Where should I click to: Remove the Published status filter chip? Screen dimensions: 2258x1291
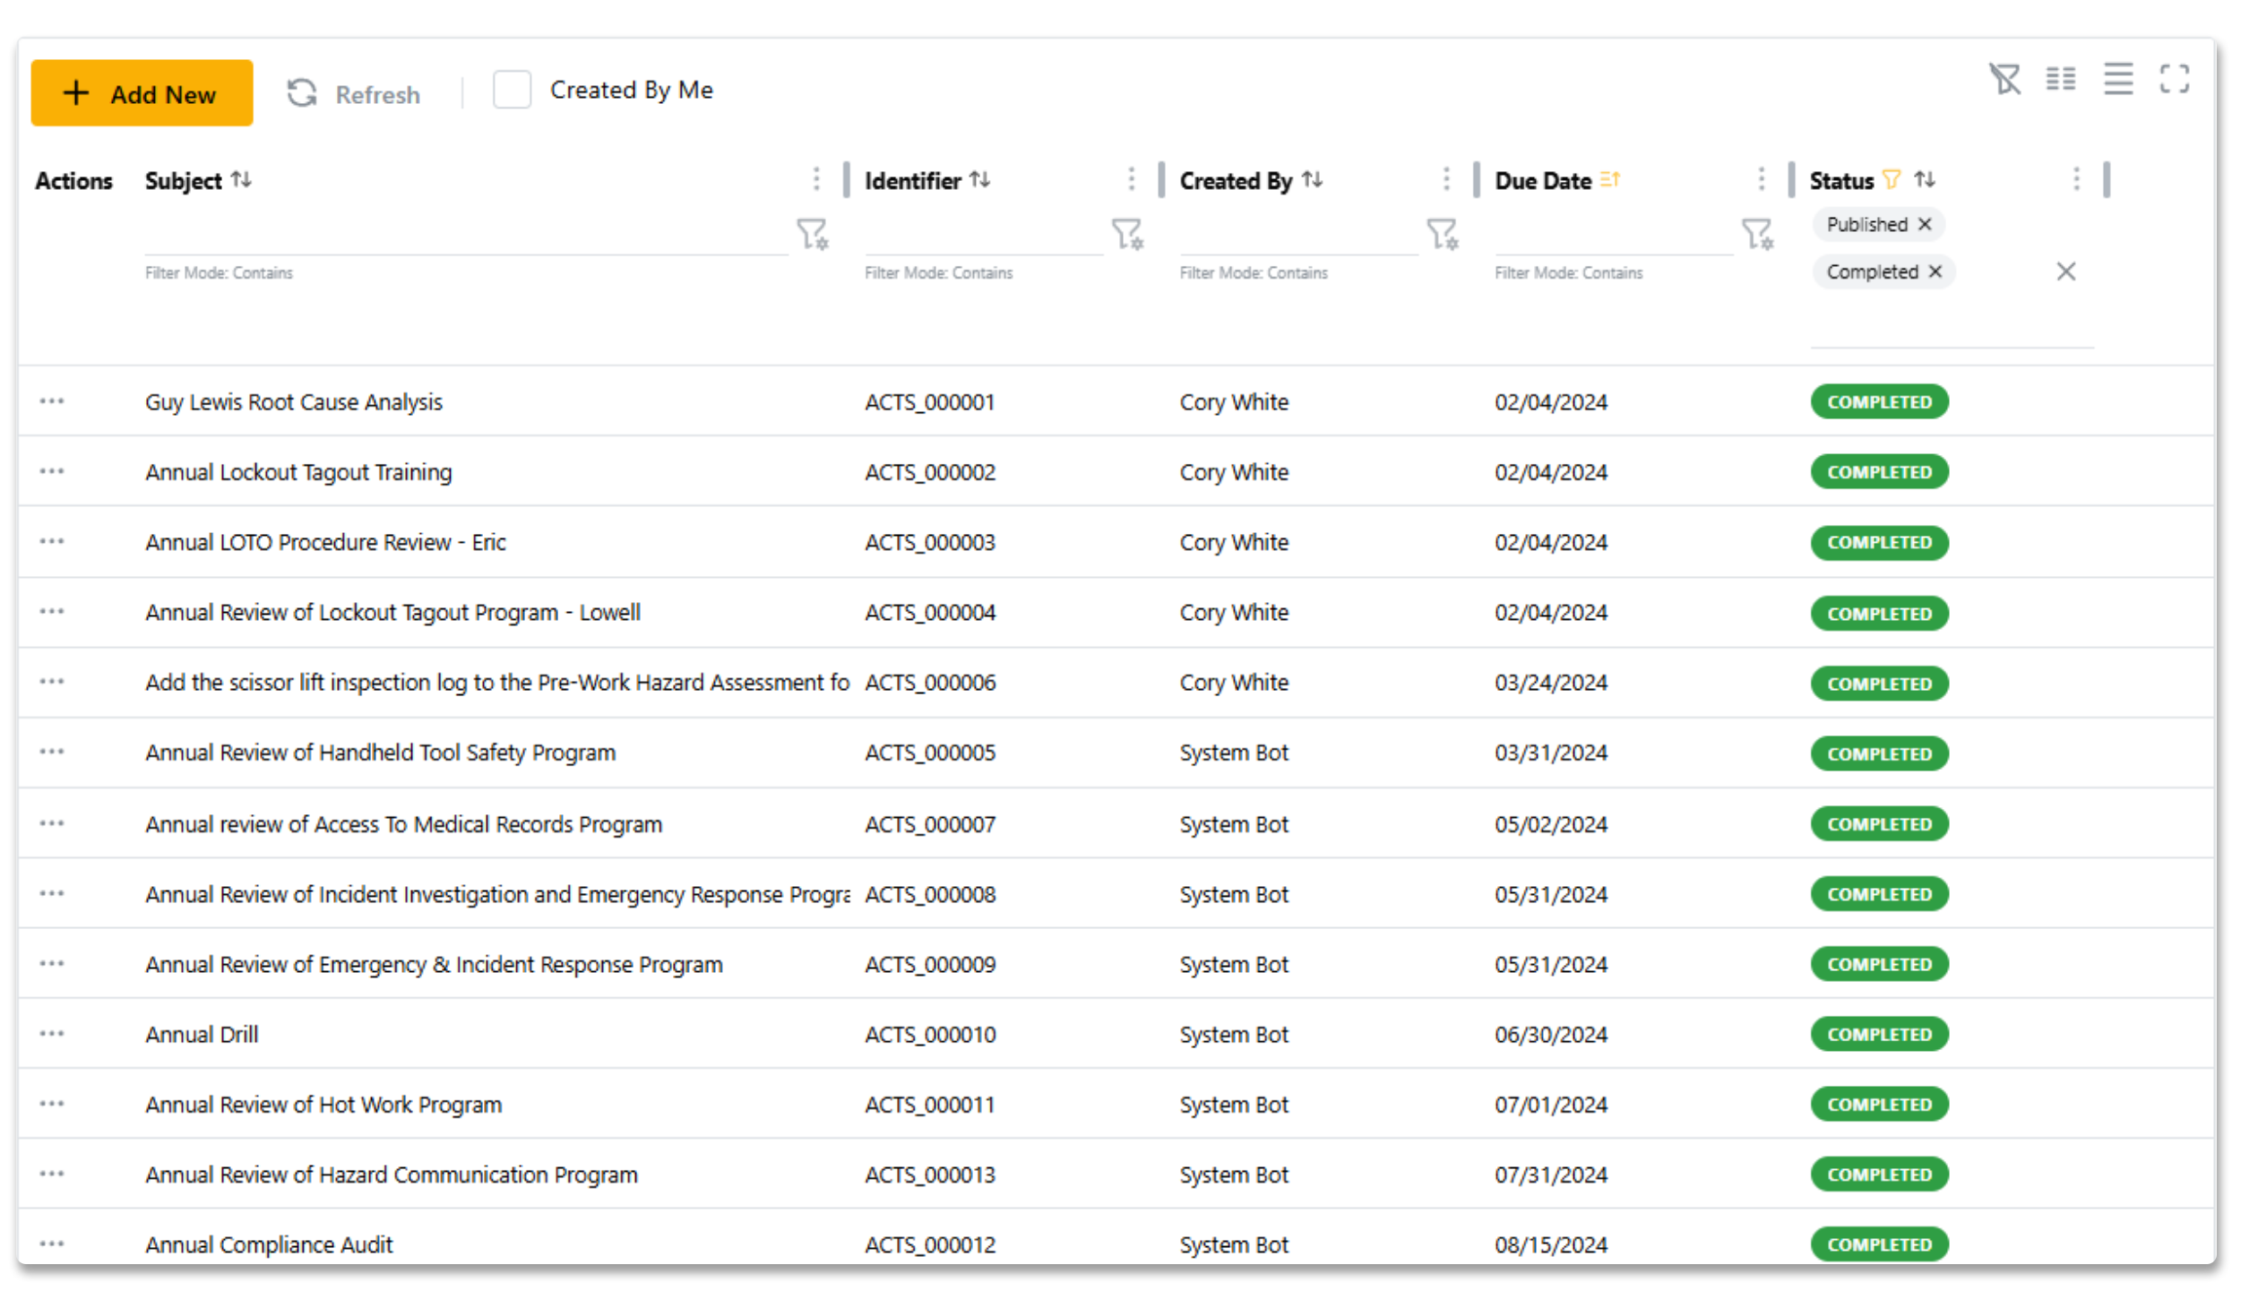tap(1925, 225)
